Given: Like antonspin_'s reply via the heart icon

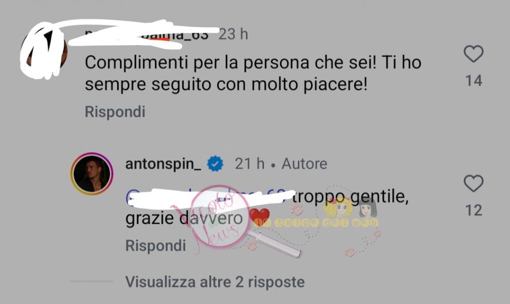Looking at the screenshot, I should [473, 184].
